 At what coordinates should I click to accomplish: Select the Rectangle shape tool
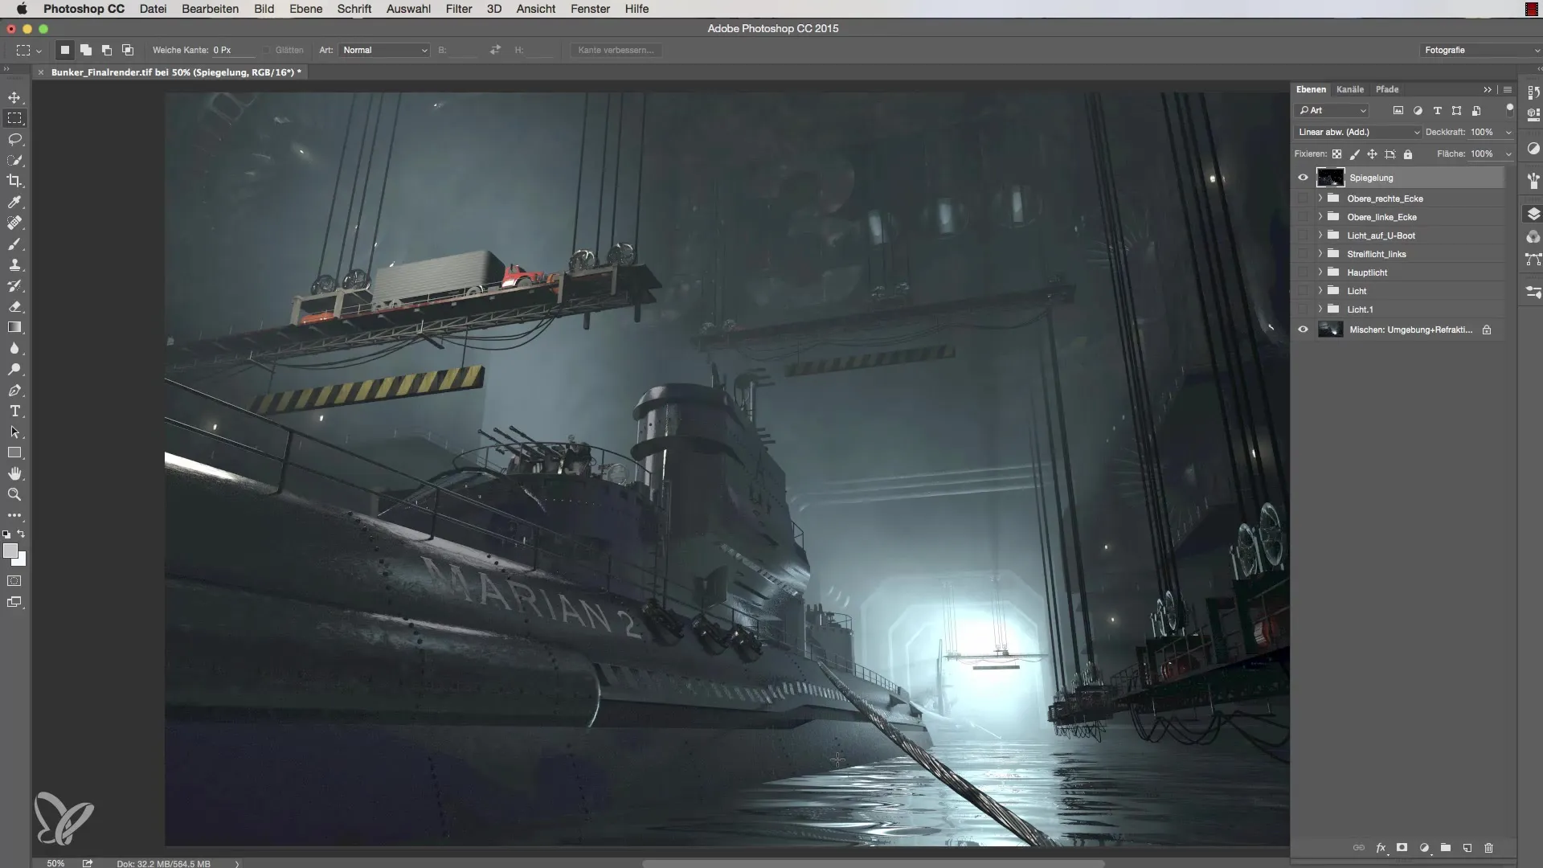(x=14, y=452)
